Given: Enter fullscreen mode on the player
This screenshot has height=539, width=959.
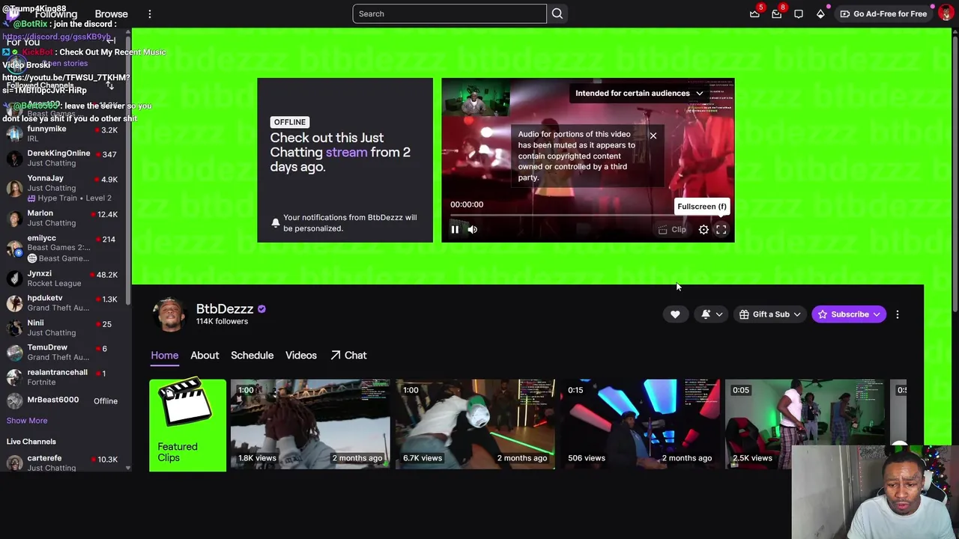Looking at the screenshot, I should coord(721,230).
